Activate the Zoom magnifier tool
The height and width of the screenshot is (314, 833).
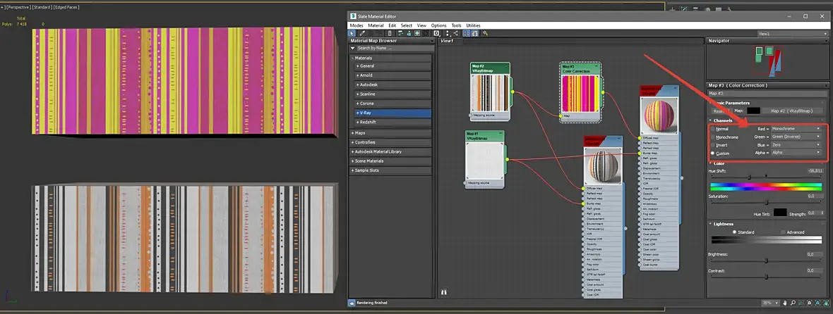coord(793,303)
